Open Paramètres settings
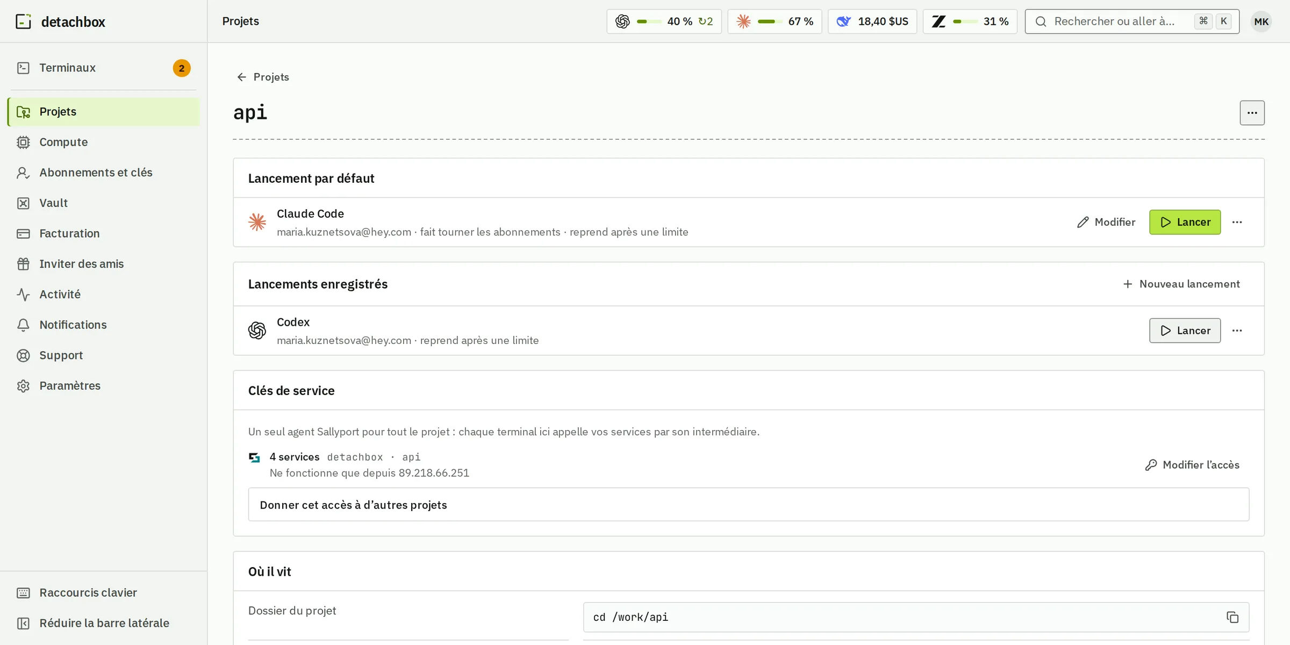1290x645 pixels. [103, 386]
